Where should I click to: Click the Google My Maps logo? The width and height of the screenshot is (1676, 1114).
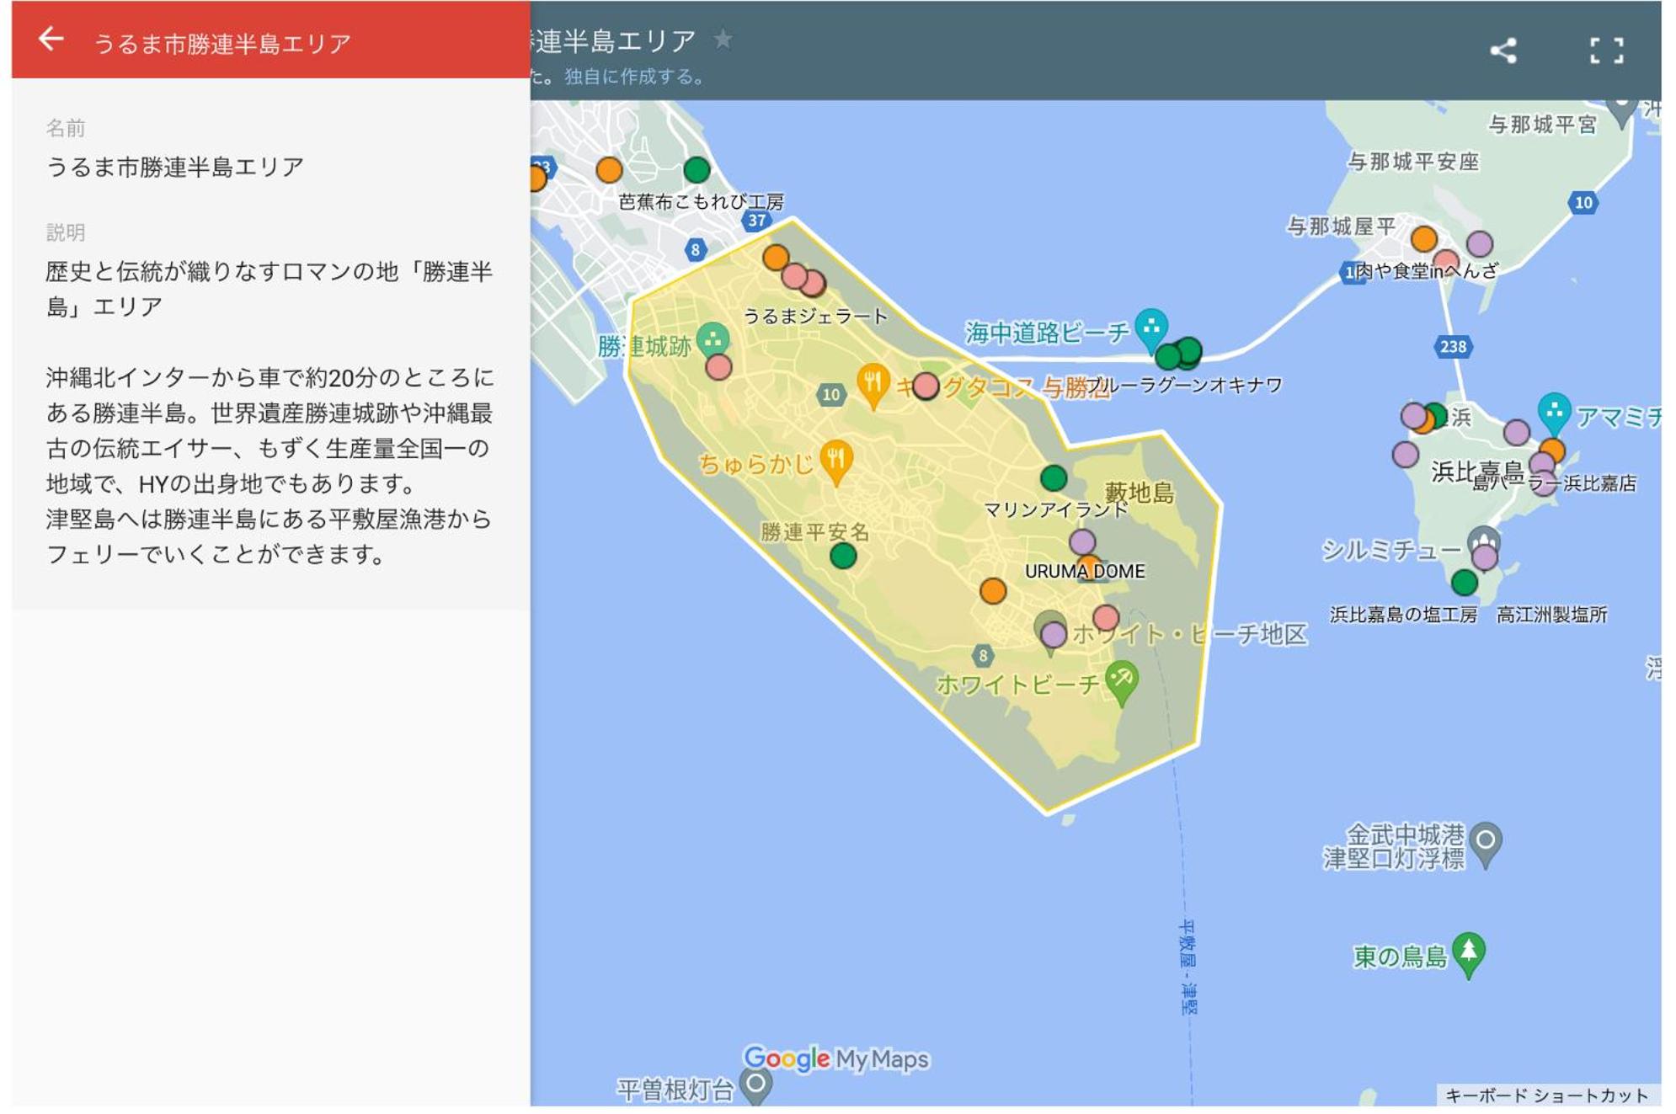pyautogui.click(x=836, y=1058)
